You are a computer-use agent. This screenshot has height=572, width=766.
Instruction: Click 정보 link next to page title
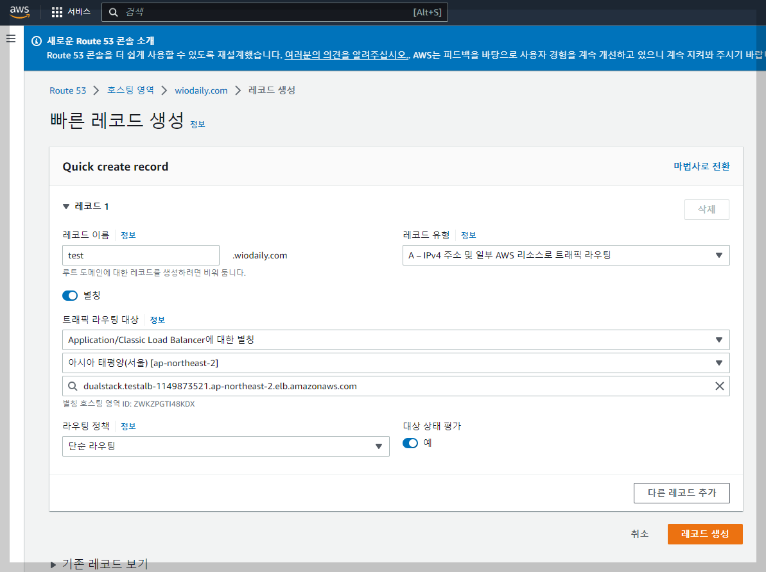click(x=197, y=124)
